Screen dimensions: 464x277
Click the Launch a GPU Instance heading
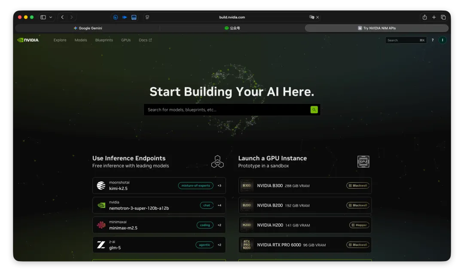(x=272, y=158)
